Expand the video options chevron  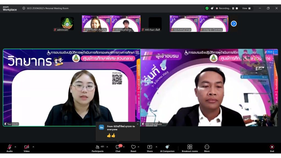click(x=33, y=147)
